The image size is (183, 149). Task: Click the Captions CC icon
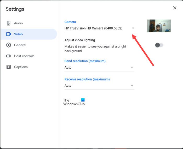pos(9,67)
